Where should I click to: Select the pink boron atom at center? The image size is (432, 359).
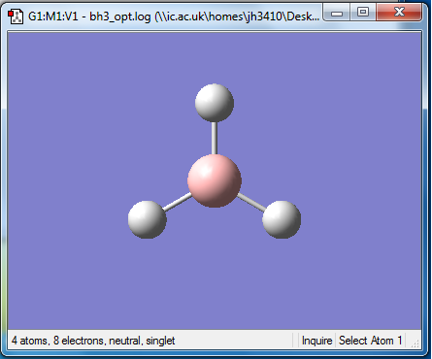pos(215,180)
